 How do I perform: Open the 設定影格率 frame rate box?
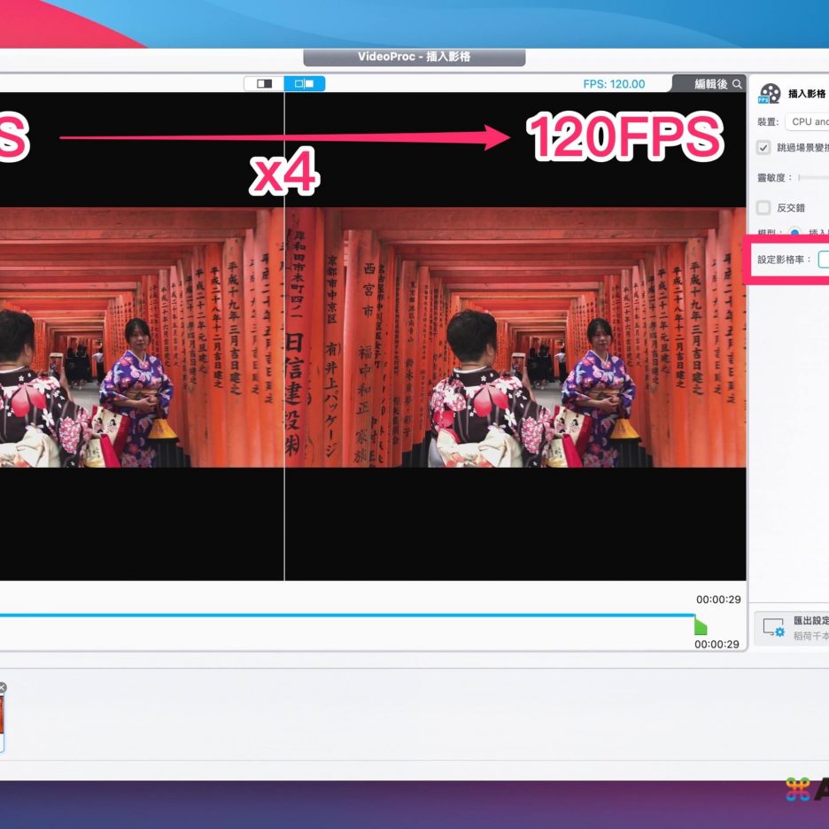point(823,260)
